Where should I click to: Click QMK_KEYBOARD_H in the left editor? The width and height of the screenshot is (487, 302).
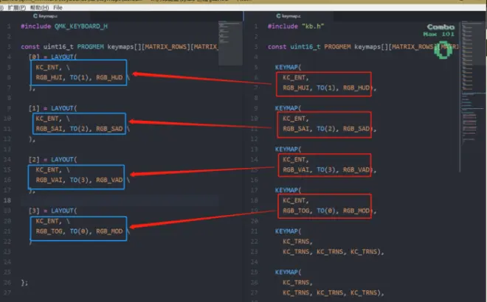pos(81,27)
